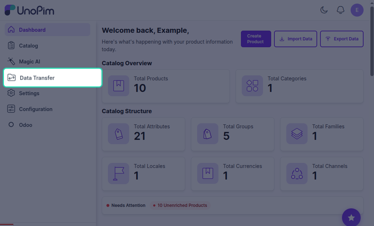The image size is (374, 226).
Task: Click the Total Locales flag icon
Action: (x=119, y=173)
